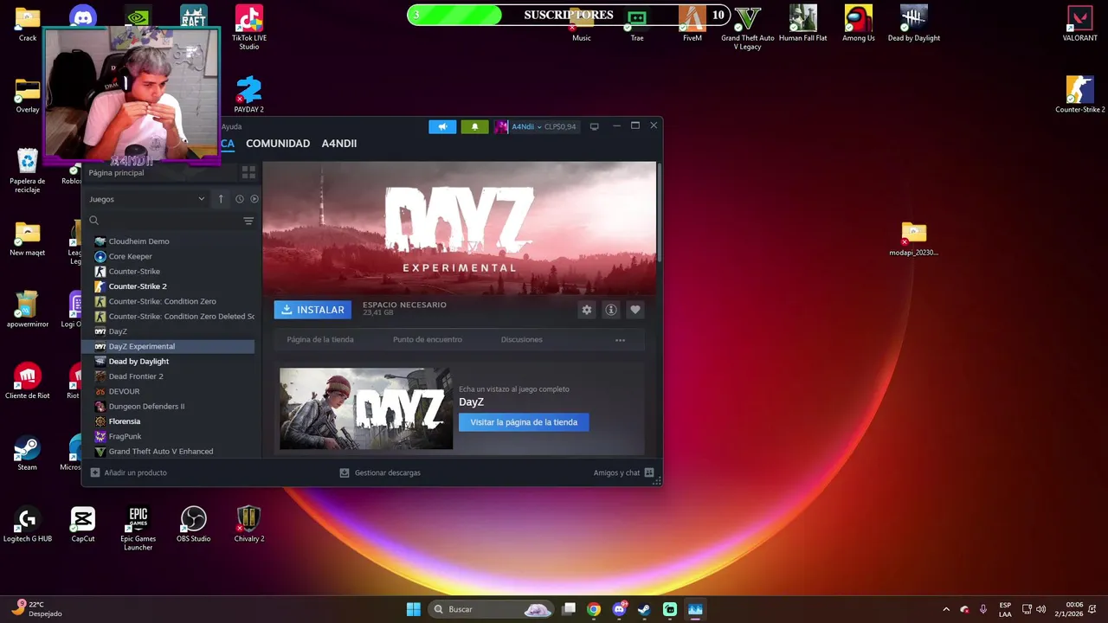
Task: Open Página principal in the library
Action: point(116,172)
